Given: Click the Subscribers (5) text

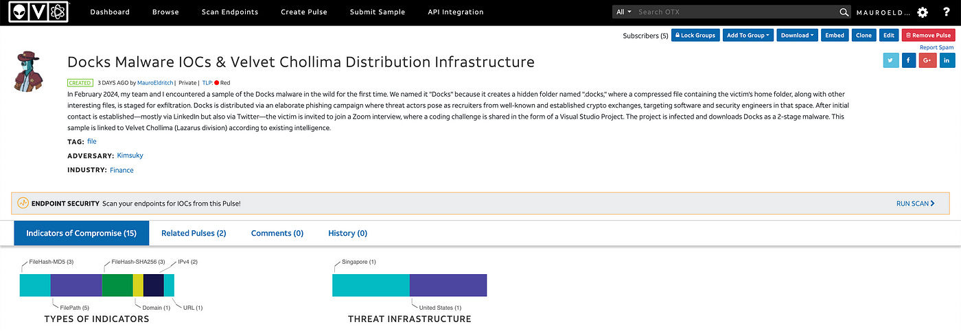Looking at the screenshot, I should pyautogui.click(x=645, y=36).
